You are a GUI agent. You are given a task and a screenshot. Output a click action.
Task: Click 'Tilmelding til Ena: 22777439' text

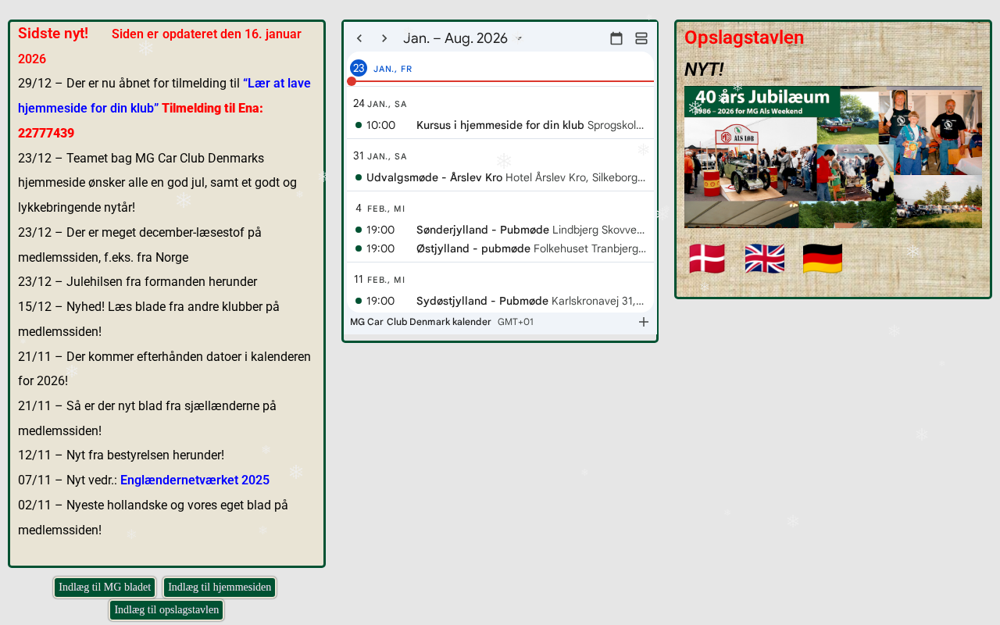tap(141, 120)
